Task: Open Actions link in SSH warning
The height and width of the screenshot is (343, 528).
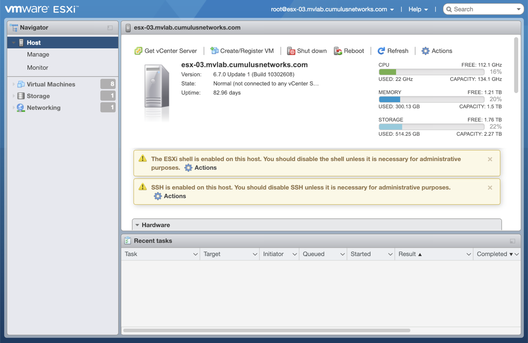Action: [170, 196]
